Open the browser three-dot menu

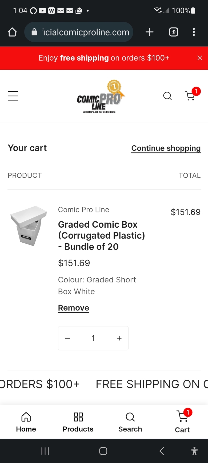[194, 32]
